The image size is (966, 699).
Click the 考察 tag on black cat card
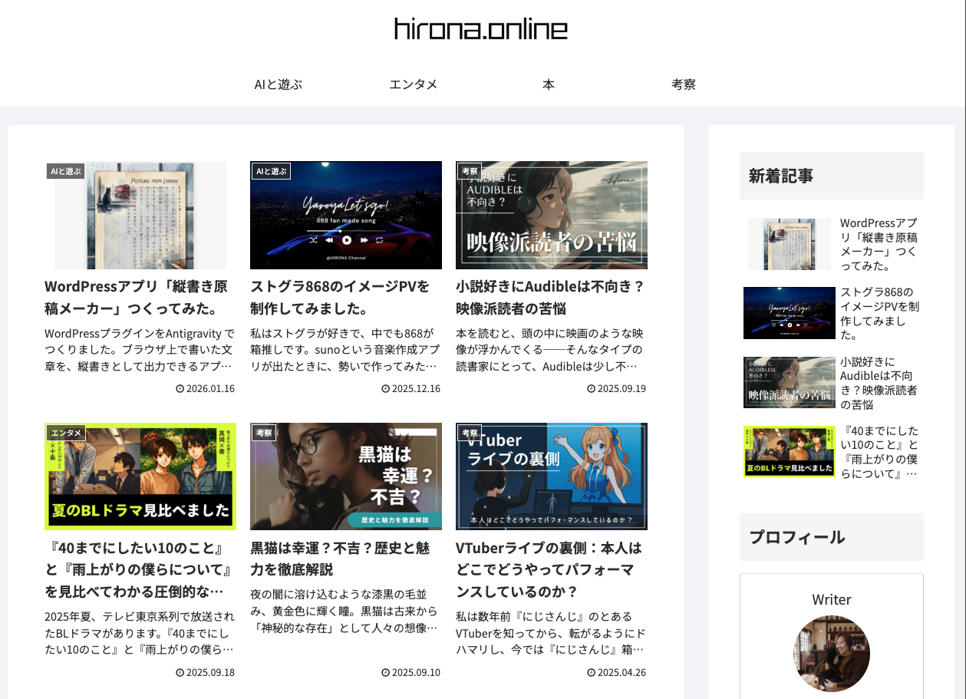pos(264,433)
